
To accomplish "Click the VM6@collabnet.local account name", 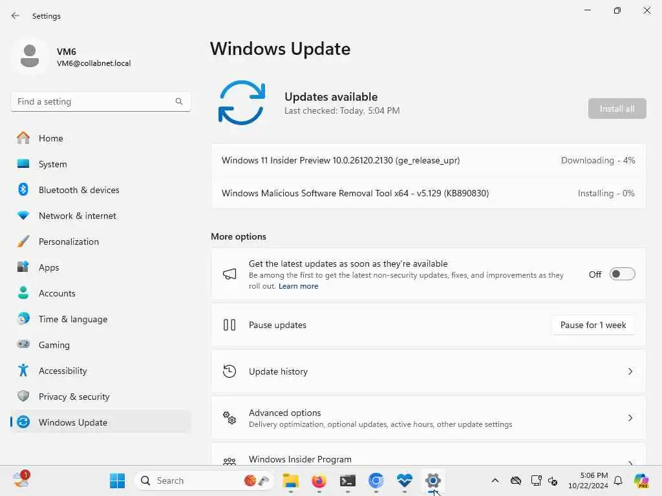I will 94,63.
